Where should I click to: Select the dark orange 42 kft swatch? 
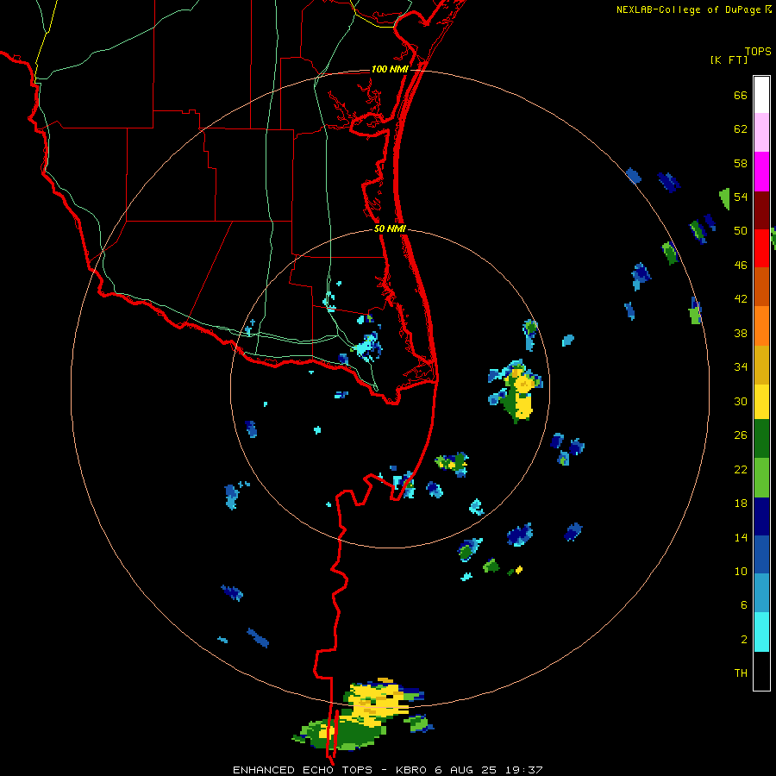[x=761, y=286]
